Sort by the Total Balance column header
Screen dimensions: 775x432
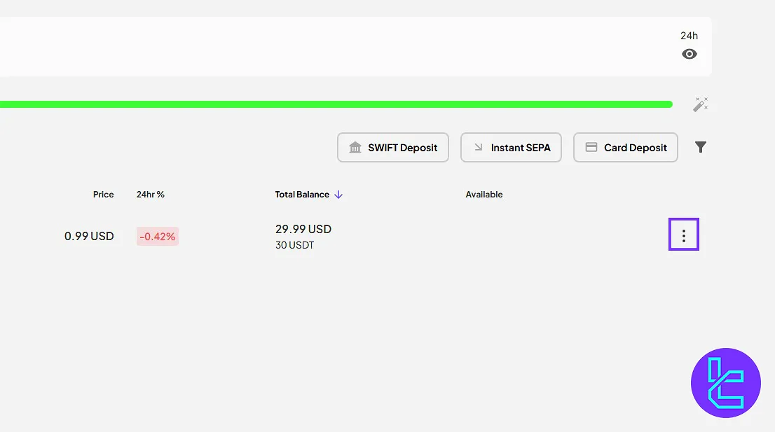[x=308, y=195]
